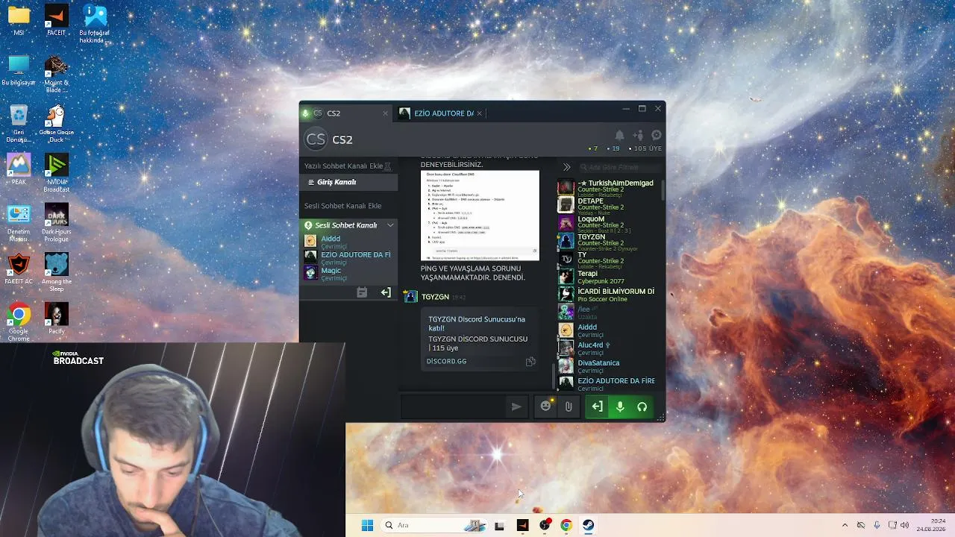Click the send message arrow button
The width and height of the screenshot is (955, 537).
[516, 406]
